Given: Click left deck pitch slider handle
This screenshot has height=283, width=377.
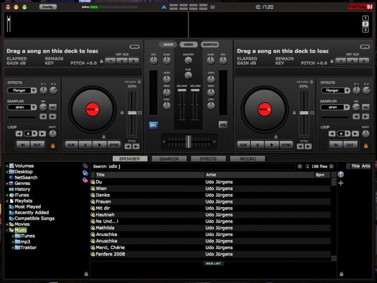Looking at the screenshot, I should click(x=132, y=113).
